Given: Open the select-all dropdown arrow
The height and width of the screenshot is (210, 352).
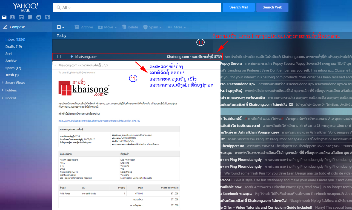Looking at the screenshot, I should (x=63, y=27).
